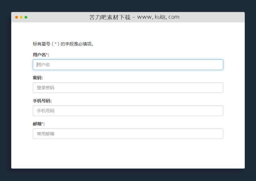
Task: Click the 常用邮箱 email input field
Action: (128, 134)
